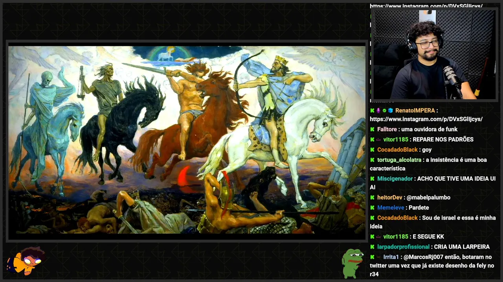The image size is (503, 282).
Task: Open CocadadoBlack's profile from "goy" message
Action: point(397,150)
